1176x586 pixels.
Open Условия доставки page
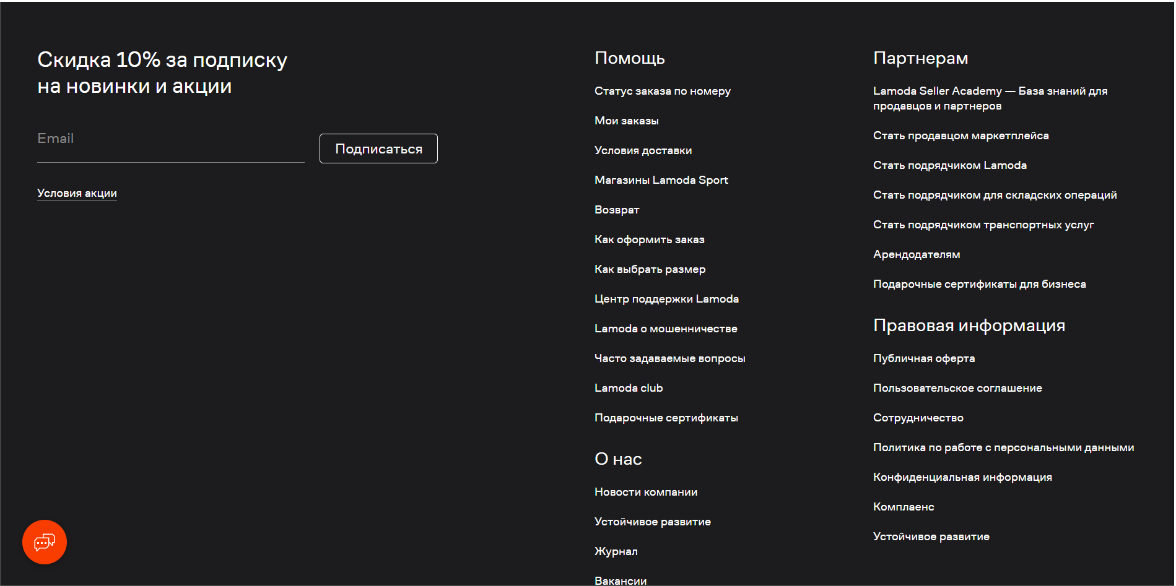pos(643,150)
